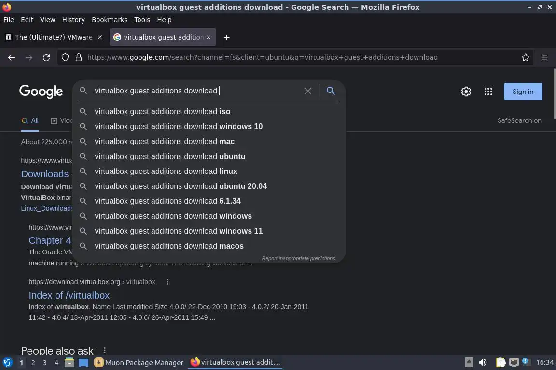Submit search with the blue magnifier icon
Image resolution: width=556 pixels, height=370 pixels.
[331, 91]
